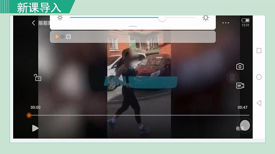Click the orange playback progress handle
Image resolution: width=275 pixels, height=154 pixels.
pos(29,115)
